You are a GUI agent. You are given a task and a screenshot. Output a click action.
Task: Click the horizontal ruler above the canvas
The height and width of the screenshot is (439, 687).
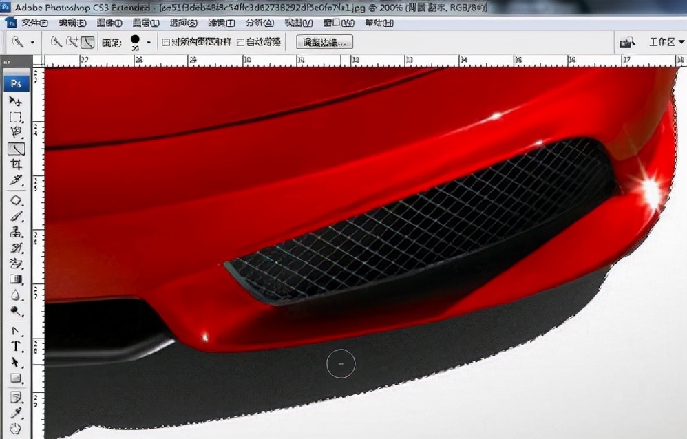pyautogui.click(x=344, y=61)
